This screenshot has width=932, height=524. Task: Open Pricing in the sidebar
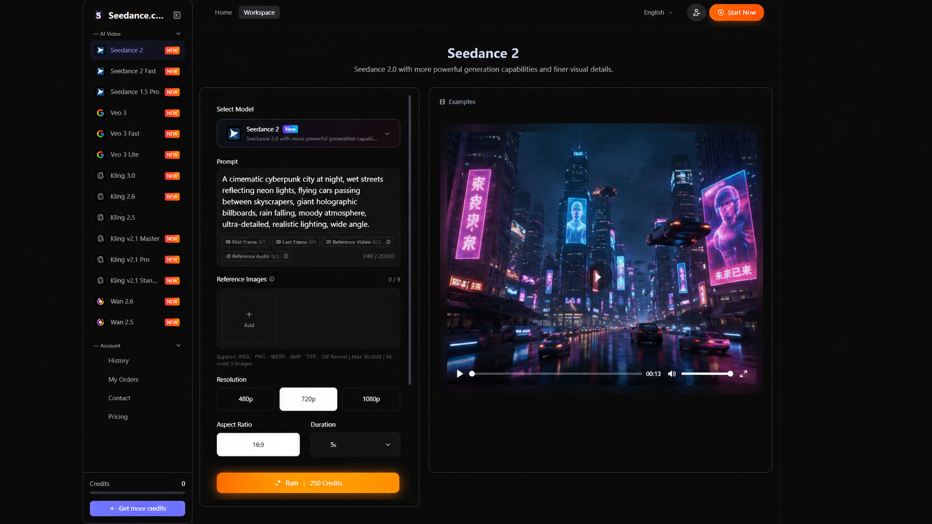tap(118, 417)
